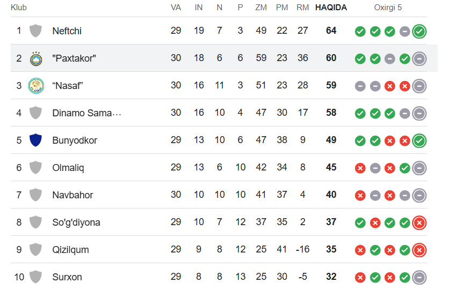Click Olmaliq's gray shield crest
Viewport: 470px width, 290px height.
35,167
